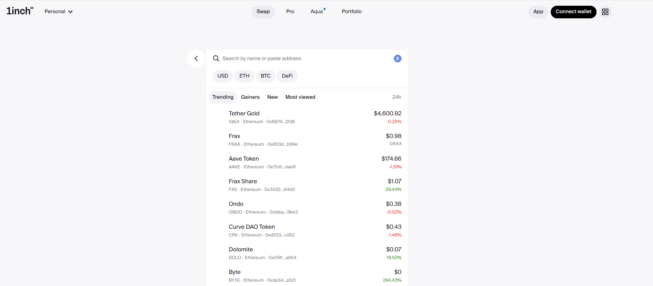
Task: Click the 1inch logo
Action: pyautogui.click(x=20, y=11)
